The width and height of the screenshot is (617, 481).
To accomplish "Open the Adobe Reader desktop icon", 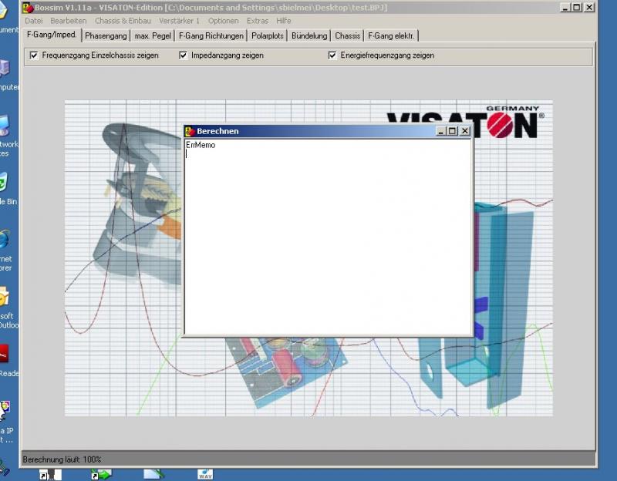I will pyautogui.click(x=4, y=355).
